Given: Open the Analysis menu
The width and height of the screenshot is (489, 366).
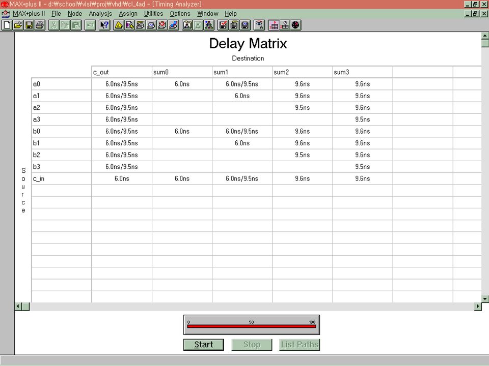Looking at the screenshot, I should pos(100,14).
